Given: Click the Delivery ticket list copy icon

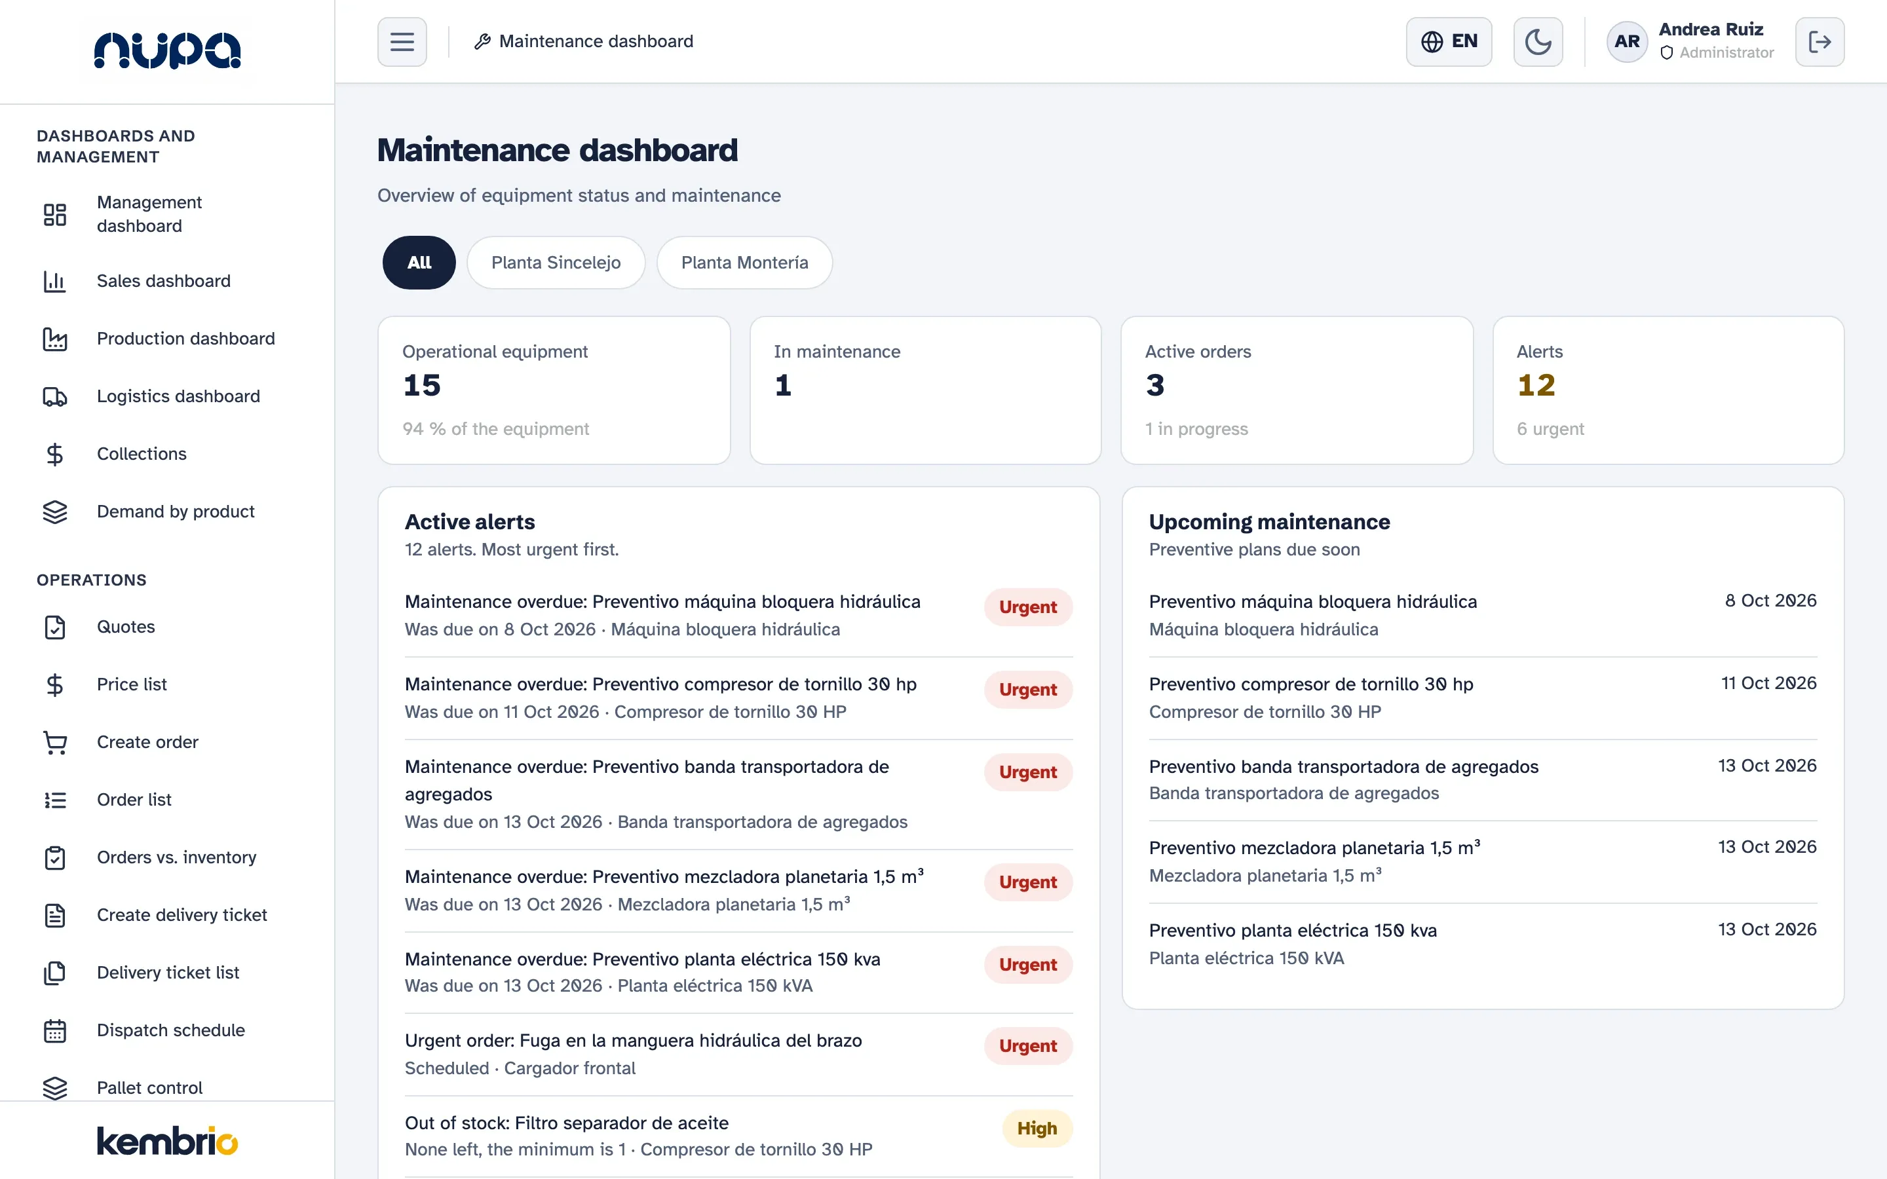Looking at the screenshot, I should (54, 973).
